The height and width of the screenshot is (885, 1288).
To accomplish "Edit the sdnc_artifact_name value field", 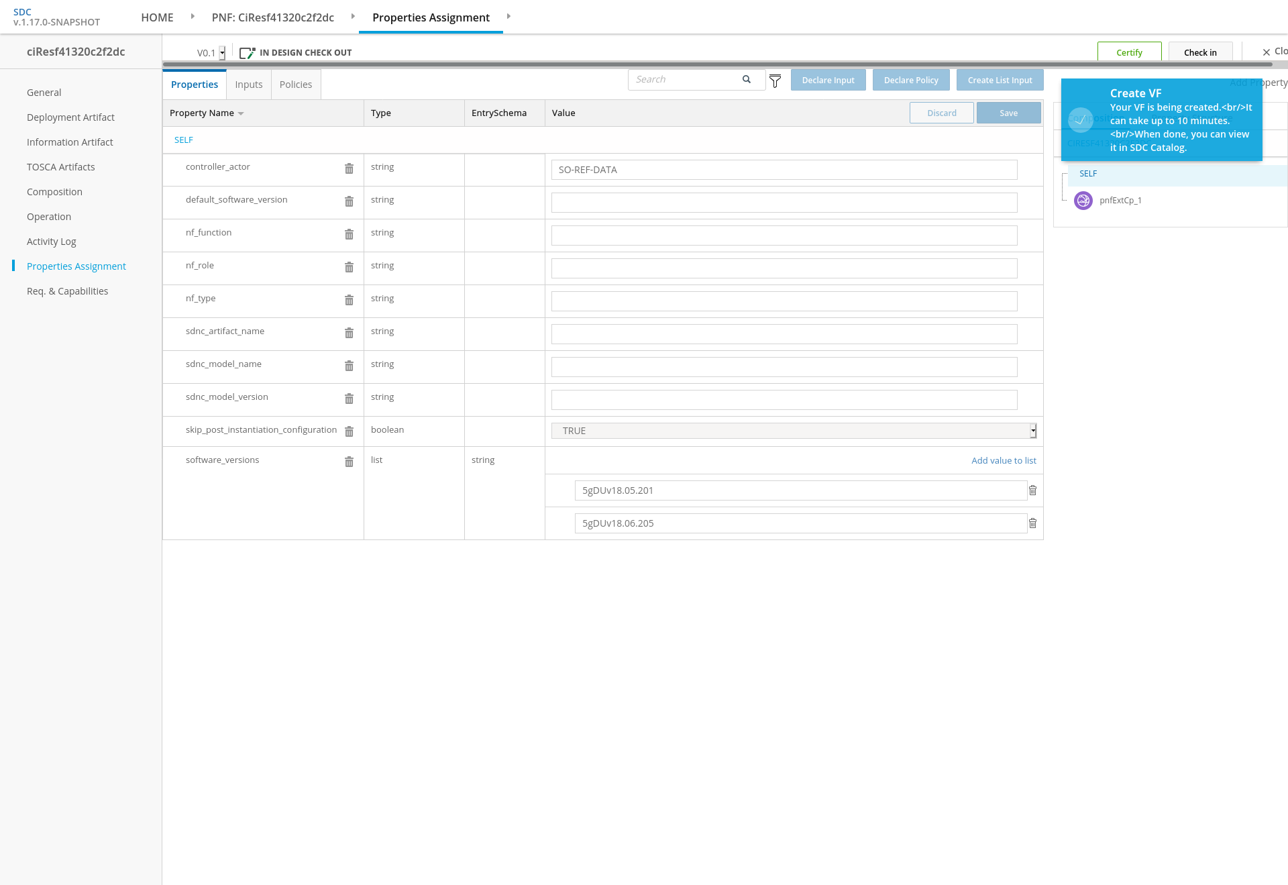I will pos(784,334).
